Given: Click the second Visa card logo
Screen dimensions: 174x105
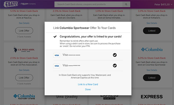Looking at the screenshot, I should (57, 66).
